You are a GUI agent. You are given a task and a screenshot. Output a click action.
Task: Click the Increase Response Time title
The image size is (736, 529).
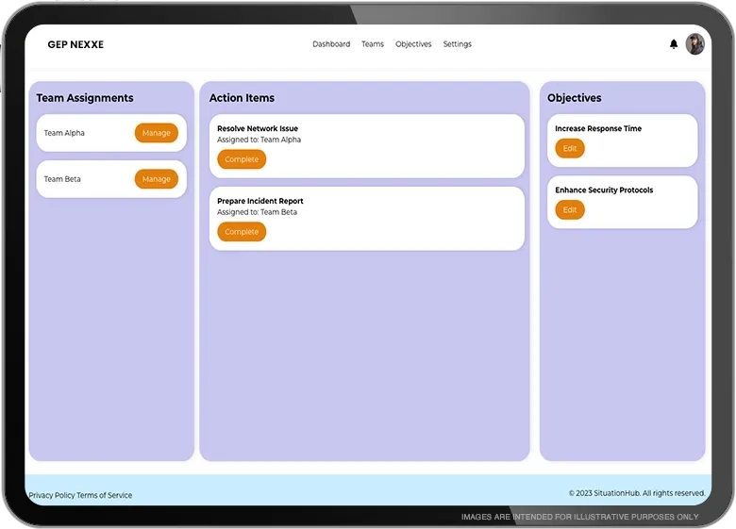pos(598,128)
